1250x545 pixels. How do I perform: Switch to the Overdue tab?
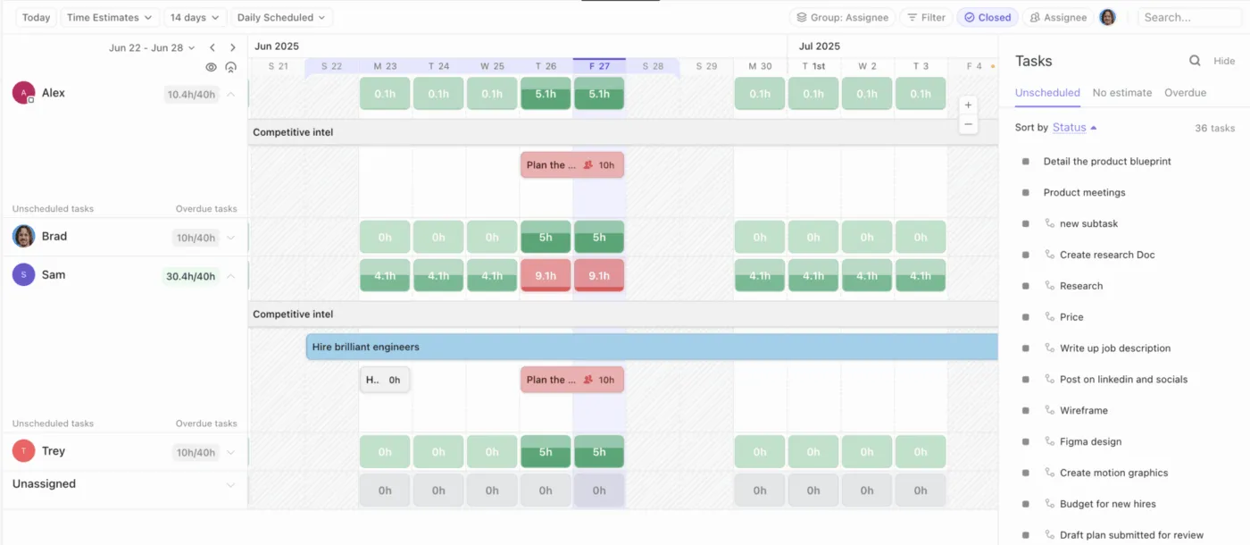pyautogui.click(x=1185, y=93)
